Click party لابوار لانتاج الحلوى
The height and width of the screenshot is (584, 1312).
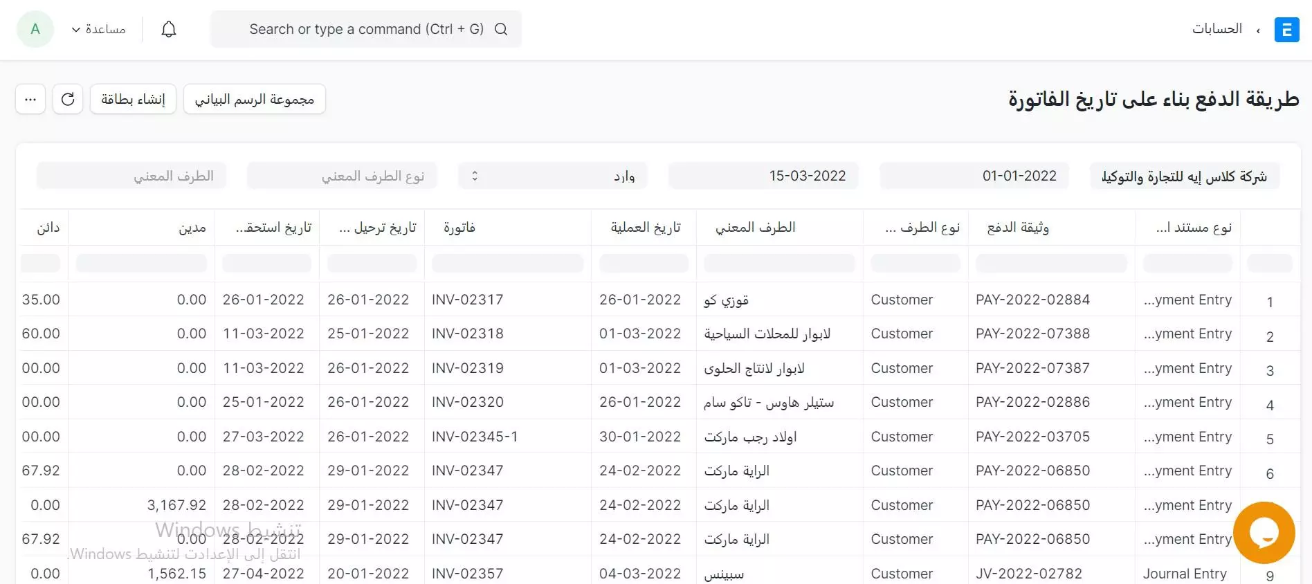click(754, 368)
